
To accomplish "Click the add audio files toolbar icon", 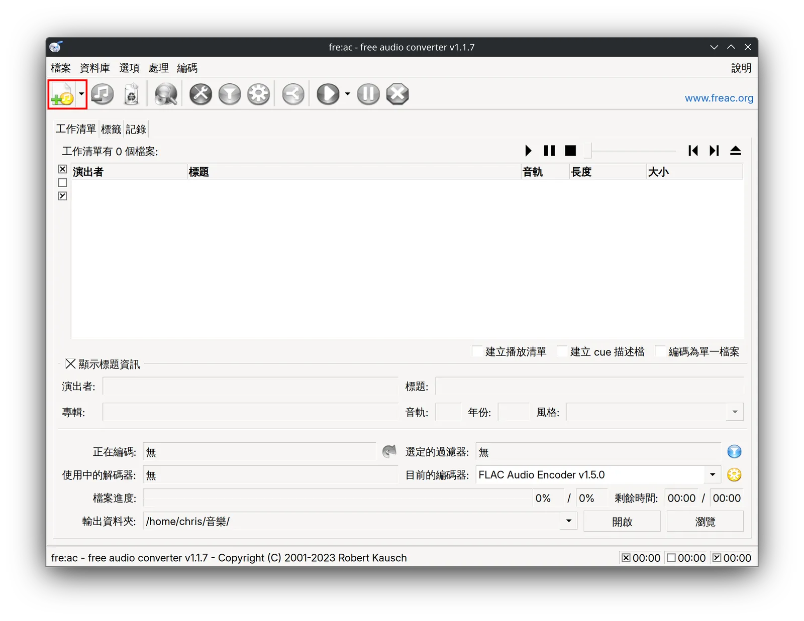I will (62, 94).
